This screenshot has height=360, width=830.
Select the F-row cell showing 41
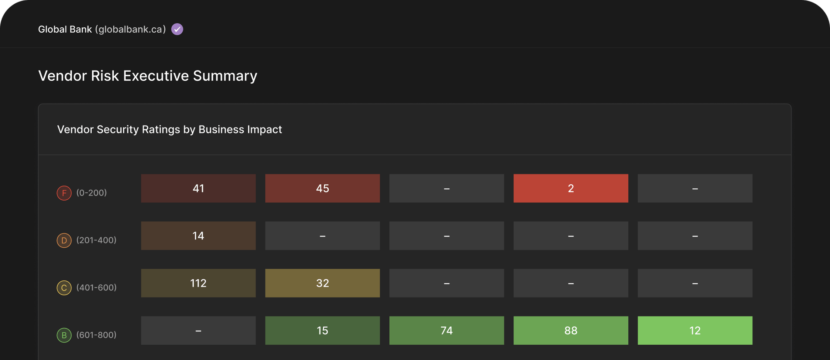point(198,188)
